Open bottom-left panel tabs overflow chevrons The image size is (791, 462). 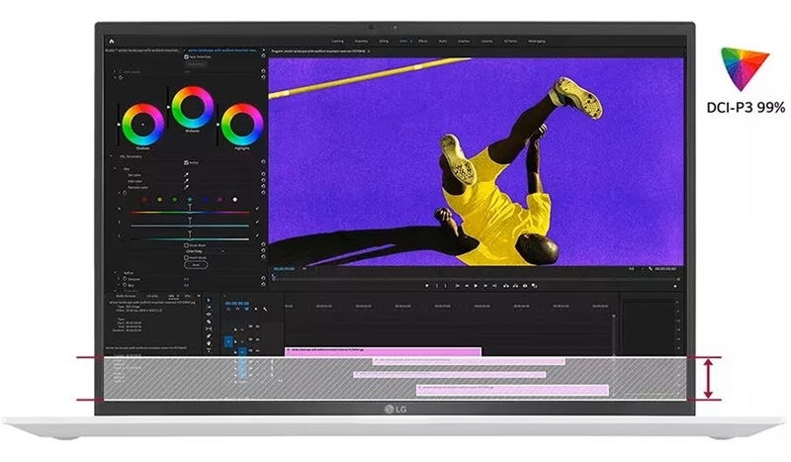coord(199,296)
